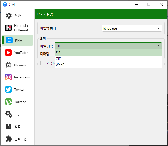Open the 고급 advanced gears icon
Screen dimensions: 168x146
coord(9,114)
